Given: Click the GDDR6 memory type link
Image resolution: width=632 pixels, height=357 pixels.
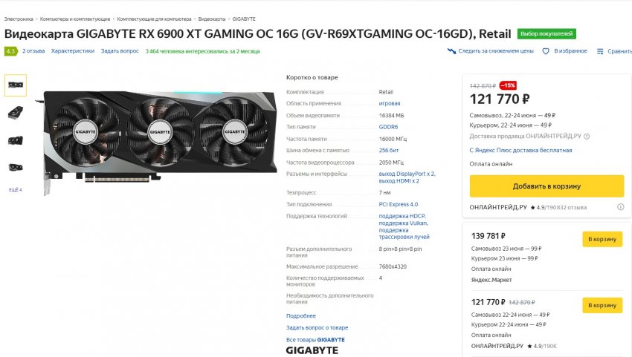Looking at the screenshot, I should click(x=388, y=127).
